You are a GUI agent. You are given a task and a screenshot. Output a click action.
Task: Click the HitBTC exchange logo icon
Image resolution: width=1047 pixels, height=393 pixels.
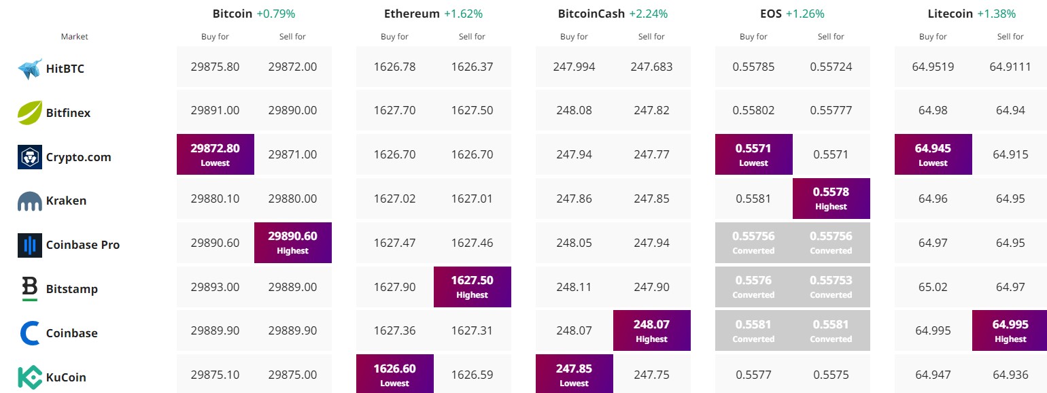coord(30,69)
